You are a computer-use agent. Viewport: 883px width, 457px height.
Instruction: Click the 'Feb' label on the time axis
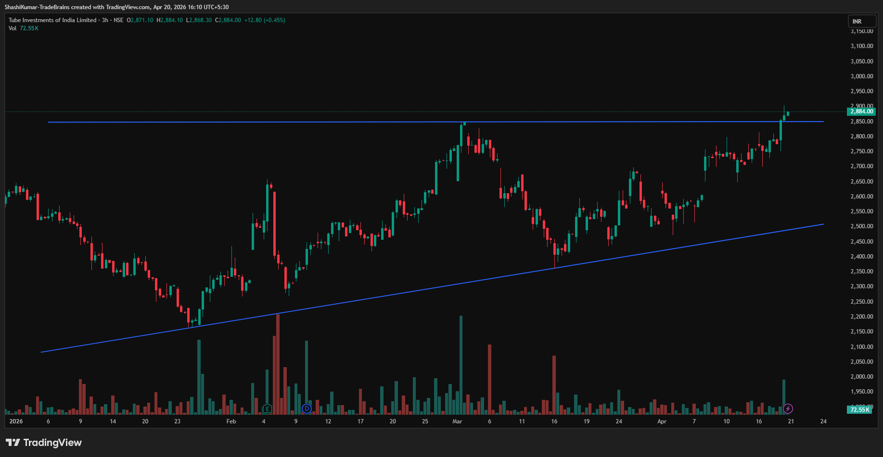231,421
